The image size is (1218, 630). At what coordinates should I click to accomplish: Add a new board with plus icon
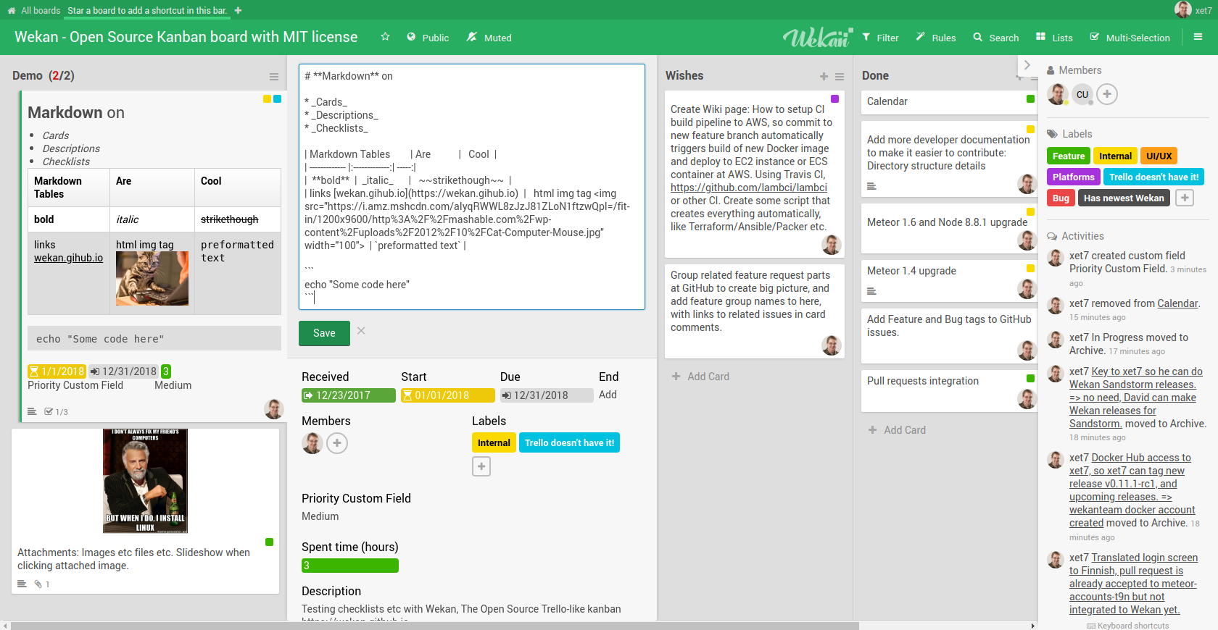tap(238, 11)
